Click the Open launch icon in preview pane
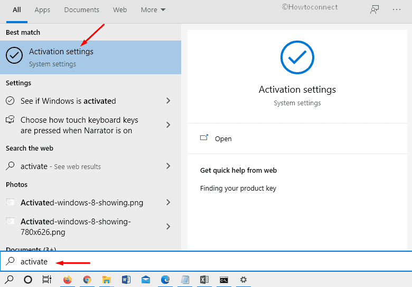The width and height of the screenshot is (412, 287). [204, 137]
